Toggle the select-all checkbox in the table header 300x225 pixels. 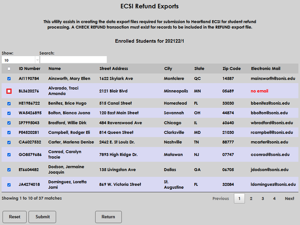(x=9, y=68)
